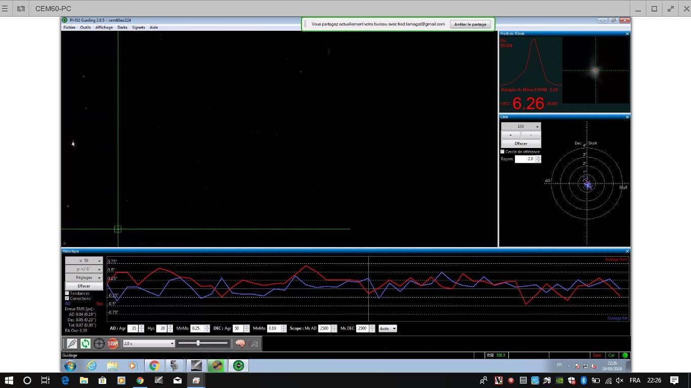The width and height of the screenshot is (691, 388).
Task: Click the - zoom button in Cible panel
Action: pos(531,135)
